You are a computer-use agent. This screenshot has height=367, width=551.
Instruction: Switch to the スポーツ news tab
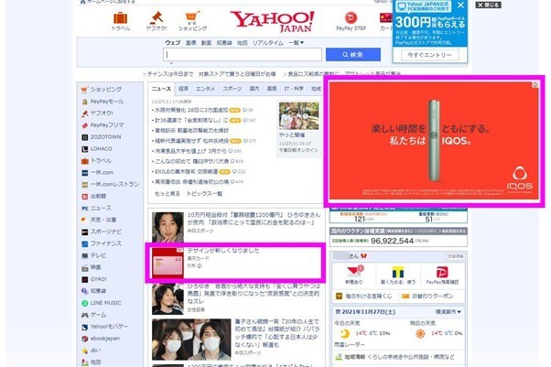pos(232,89)
